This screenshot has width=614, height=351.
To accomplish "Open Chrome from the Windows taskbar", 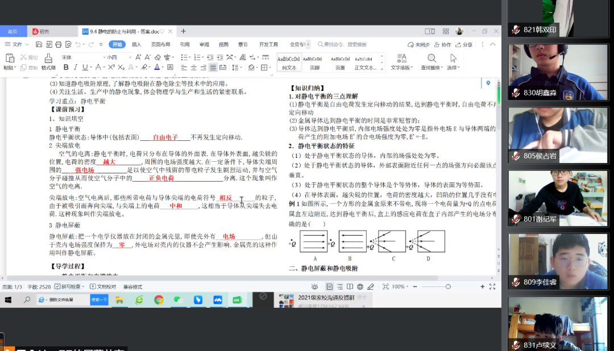I will click(159, 300).
